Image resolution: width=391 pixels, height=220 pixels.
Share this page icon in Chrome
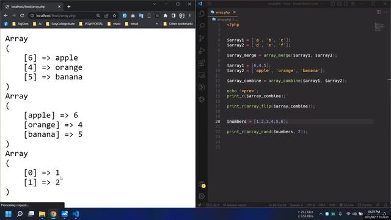(106, 15)
